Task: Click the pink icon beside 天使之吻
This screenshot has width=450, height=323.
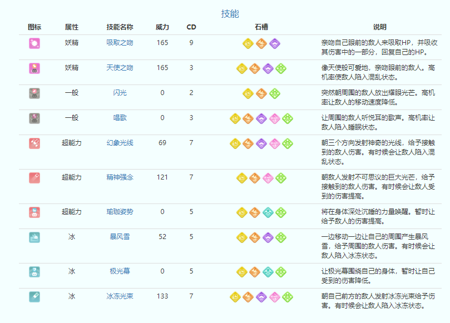Action: (x=34, y=68)
